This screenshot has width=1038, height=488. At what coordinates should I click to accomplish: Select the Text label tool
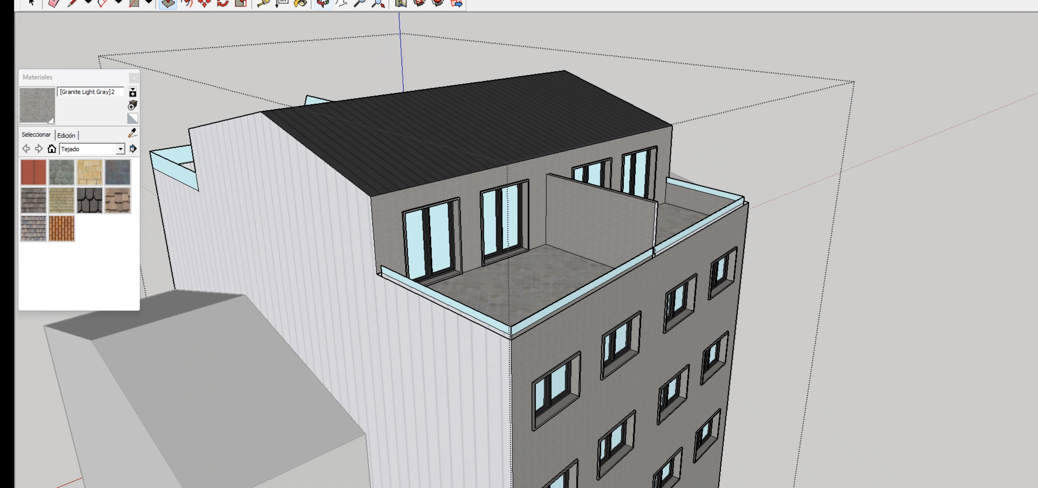point(282,3)
